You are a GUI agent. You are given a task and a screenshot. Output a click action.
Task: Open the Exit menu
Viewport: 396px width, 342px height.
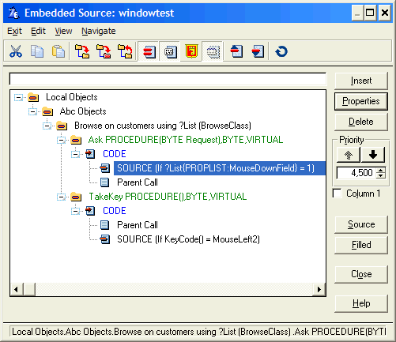[14, 31]
